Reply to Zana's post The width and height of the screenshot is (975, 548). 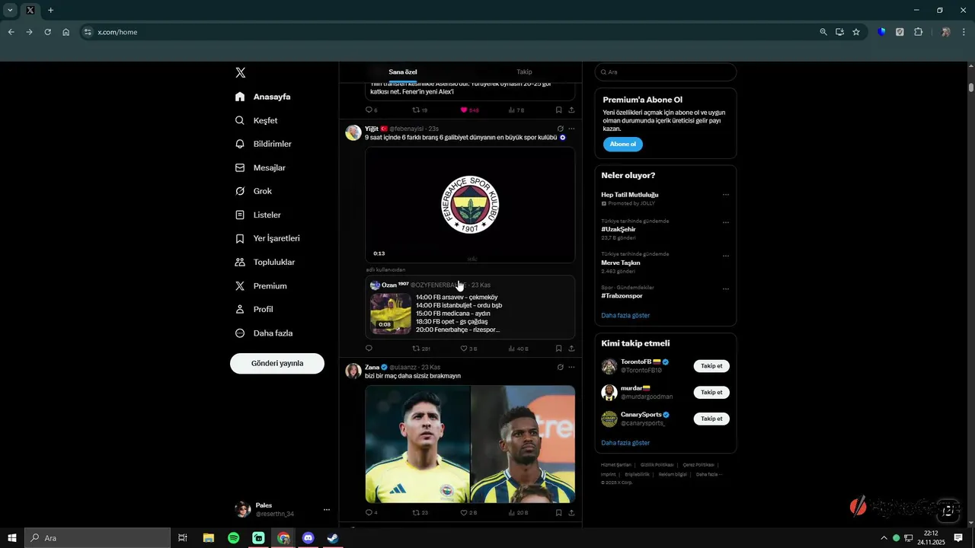click(x=371, y=513)
